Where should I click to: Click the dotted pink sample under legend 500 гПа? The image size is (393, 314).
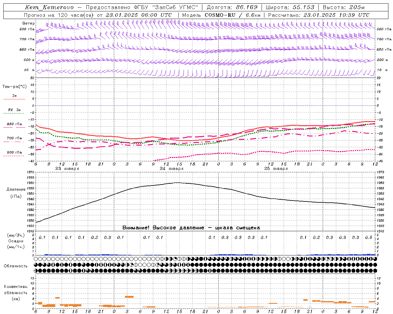pos(14,156)
